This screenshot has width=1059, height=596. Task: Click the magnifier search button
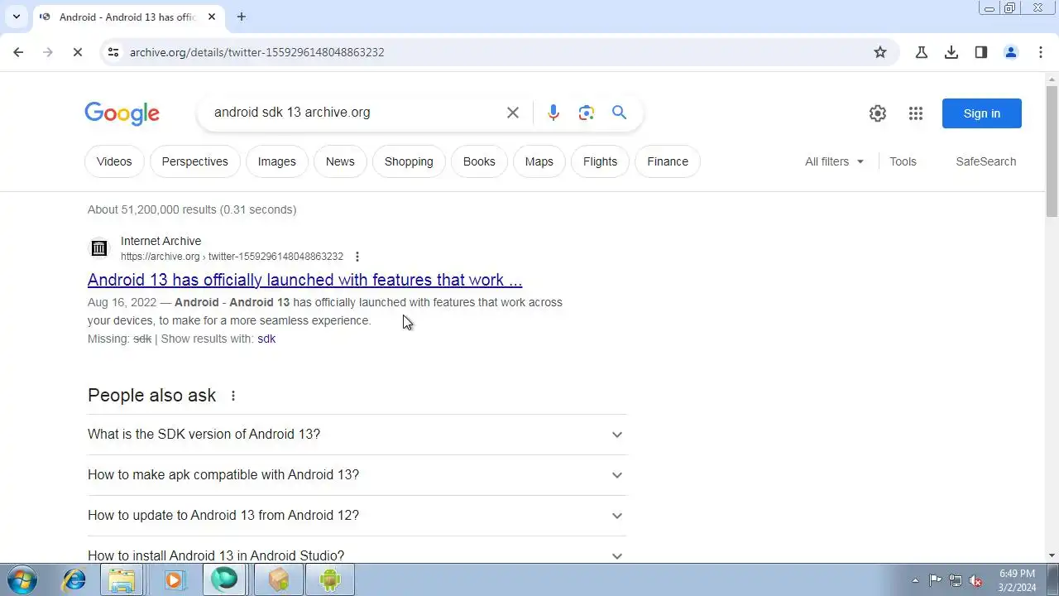tap(619, 113)
